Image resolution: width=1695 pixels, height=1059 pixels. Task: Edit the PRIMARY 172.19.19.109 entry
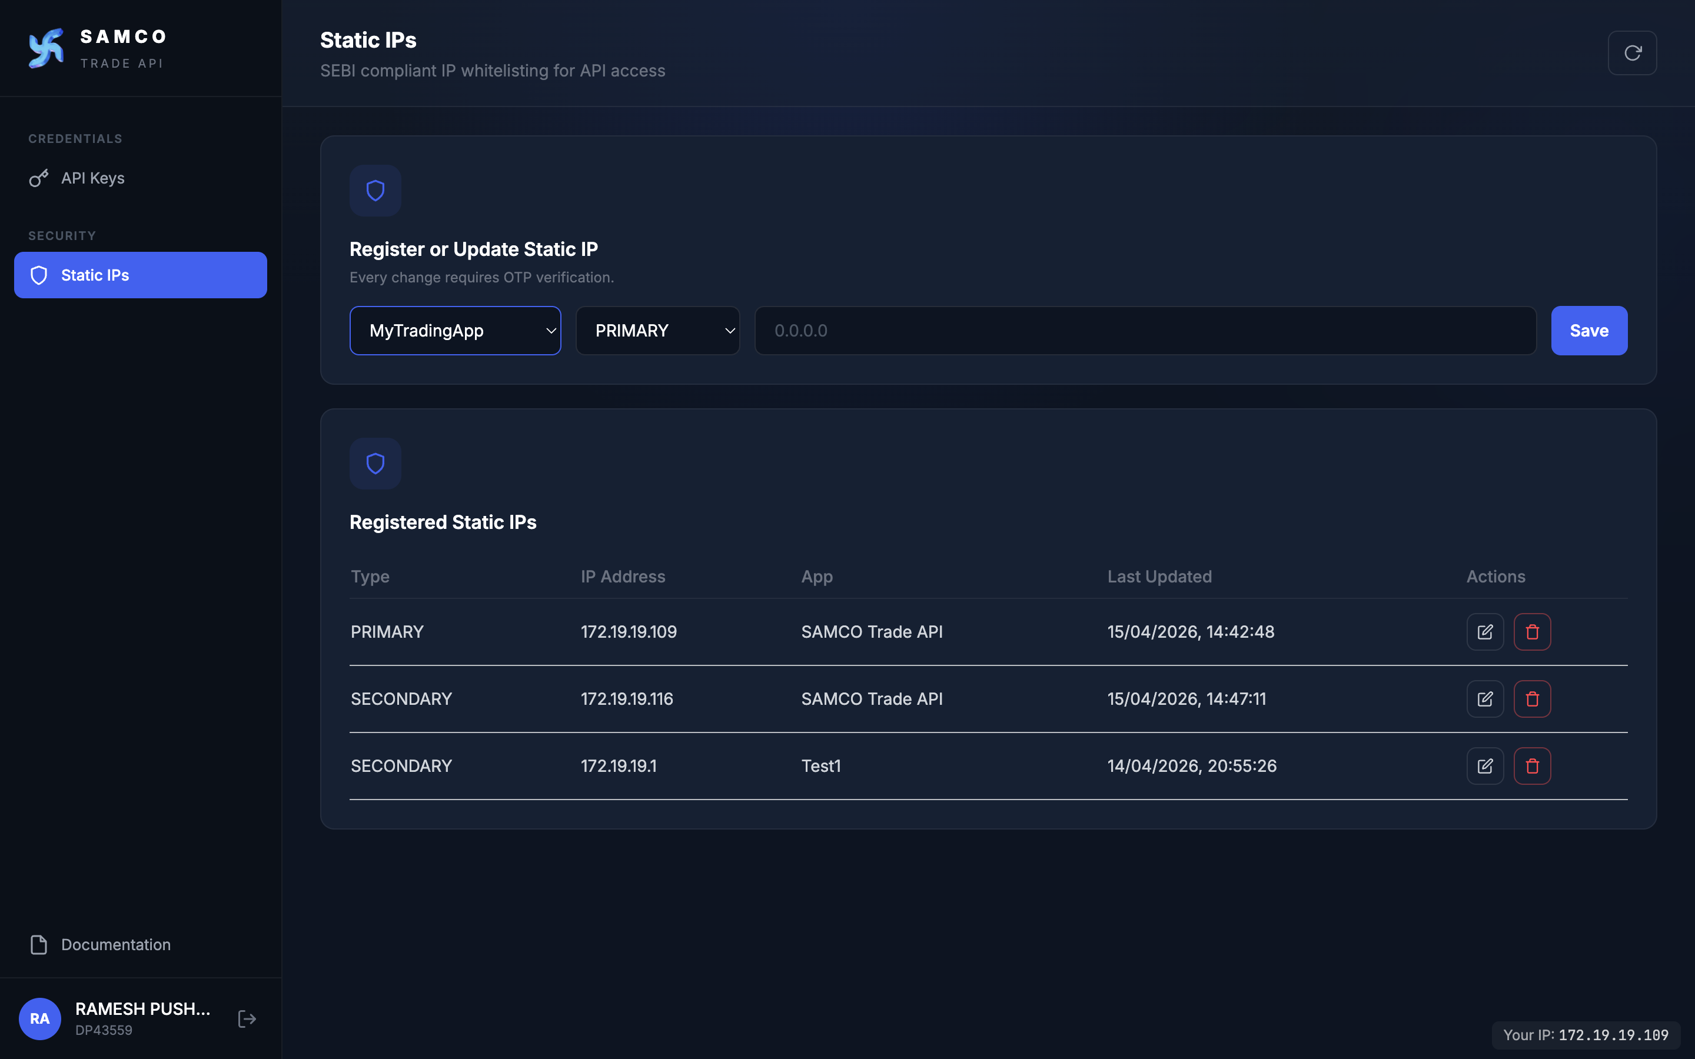[1485, 632]
